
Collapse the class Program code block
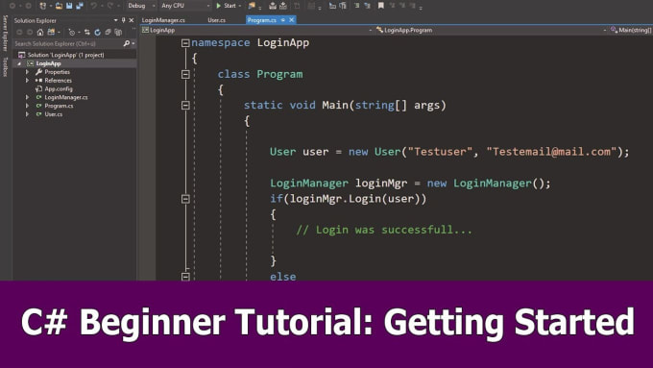pyautogui.click(x=185, y=74)
